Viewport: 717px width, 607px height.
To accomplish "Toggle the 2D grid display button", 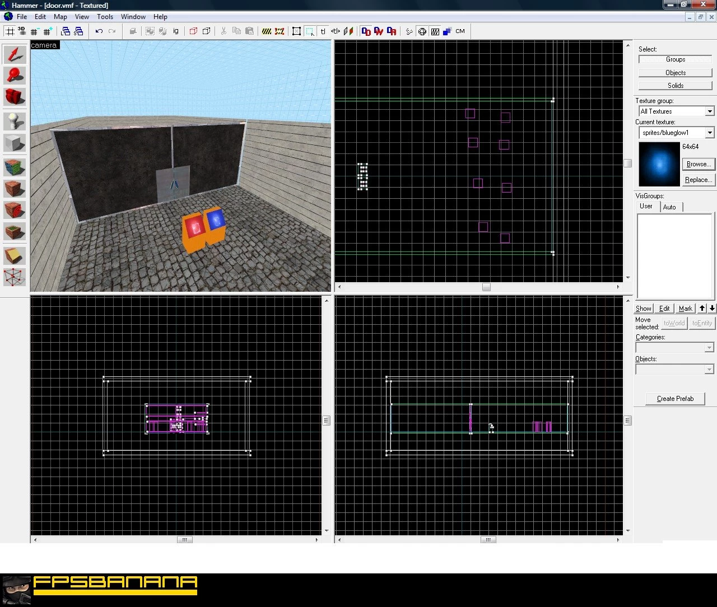I will (x=10, y=31).
